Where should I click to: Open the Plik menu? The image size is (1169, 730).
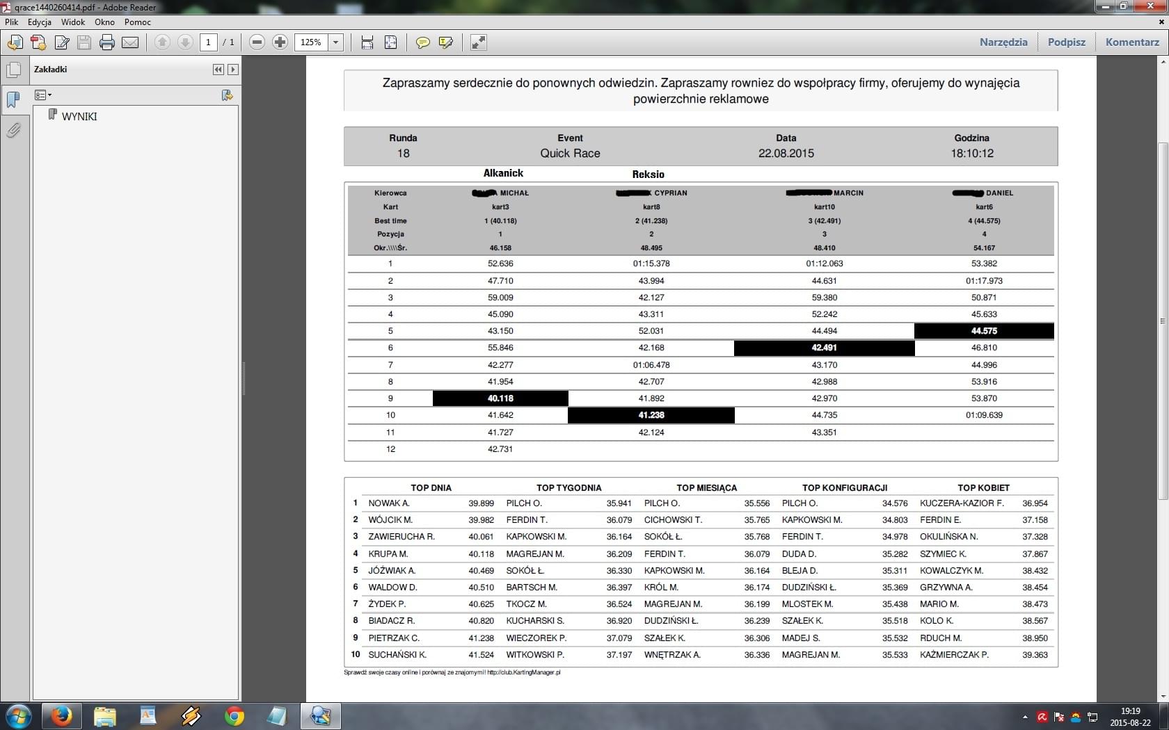pyautogui.click(x=12, y=22)
